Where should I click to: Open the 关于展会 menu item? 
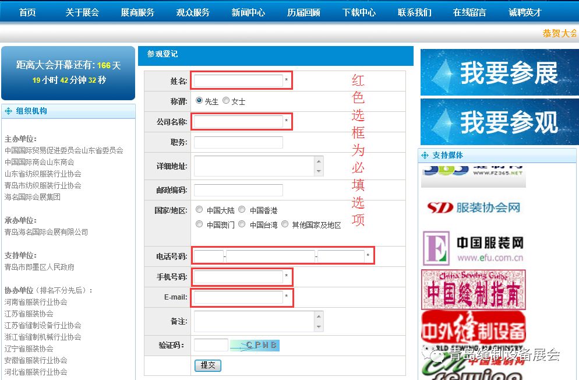[x=82, y=12]
